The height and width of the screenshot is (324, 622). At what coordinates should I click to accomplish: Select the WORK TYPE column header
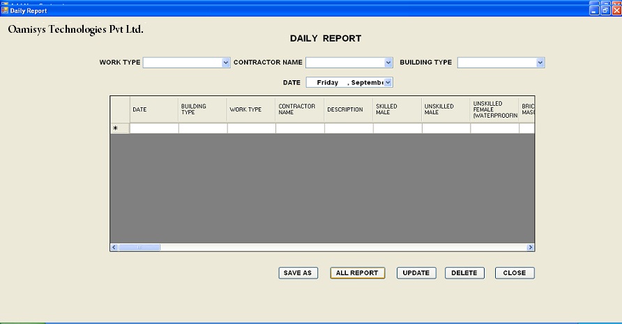pos(251,109)
